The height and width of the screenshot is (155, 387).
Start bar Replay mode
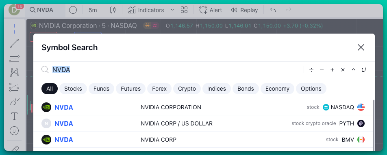pos(244,10)
